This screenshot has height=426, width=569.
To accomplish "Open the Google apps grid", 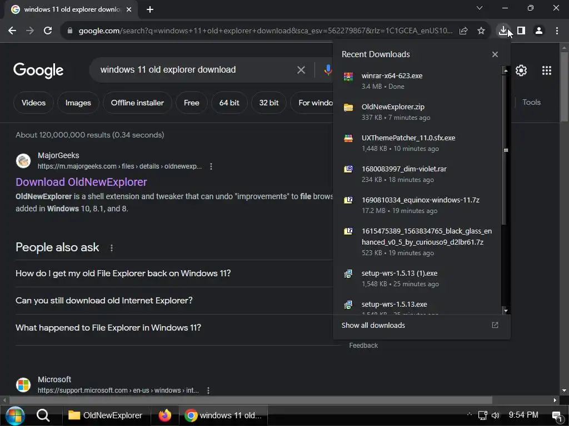I will tap(547, 70).
